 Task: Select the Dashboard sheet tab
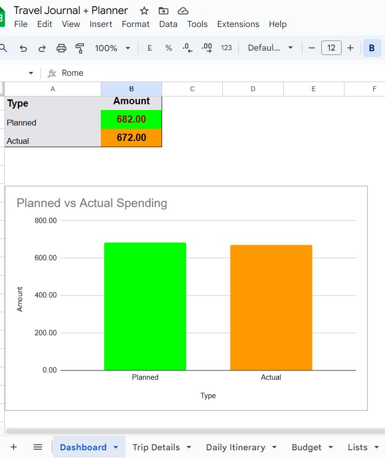[x=83, y=447]
